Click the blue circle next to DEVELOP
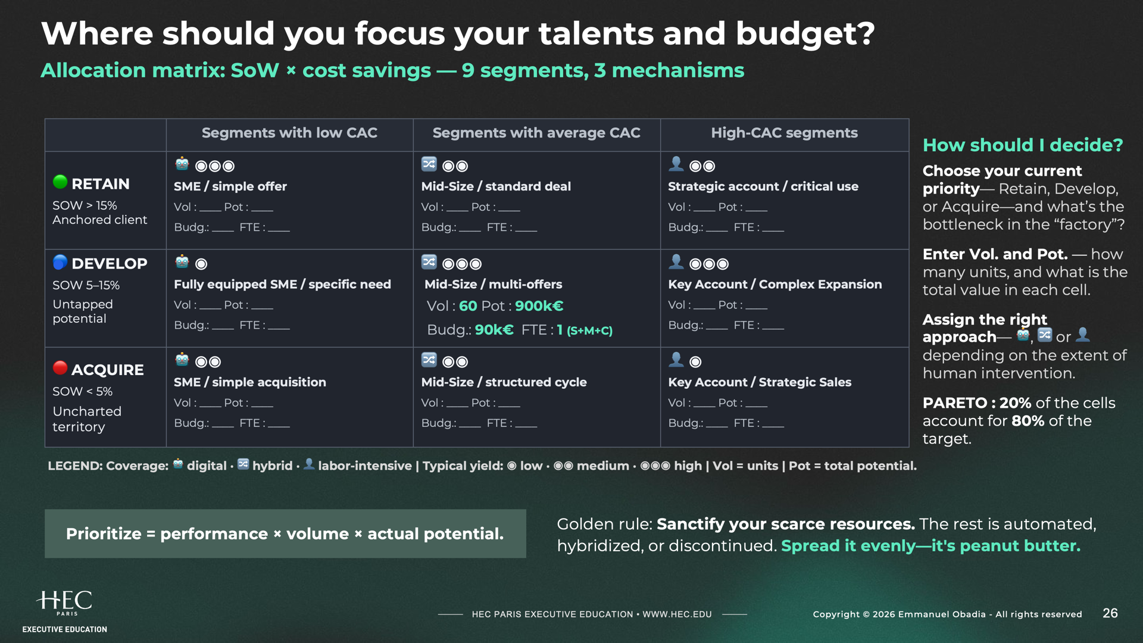Viewport: 1143px width, 643px height. coord(60,262)
